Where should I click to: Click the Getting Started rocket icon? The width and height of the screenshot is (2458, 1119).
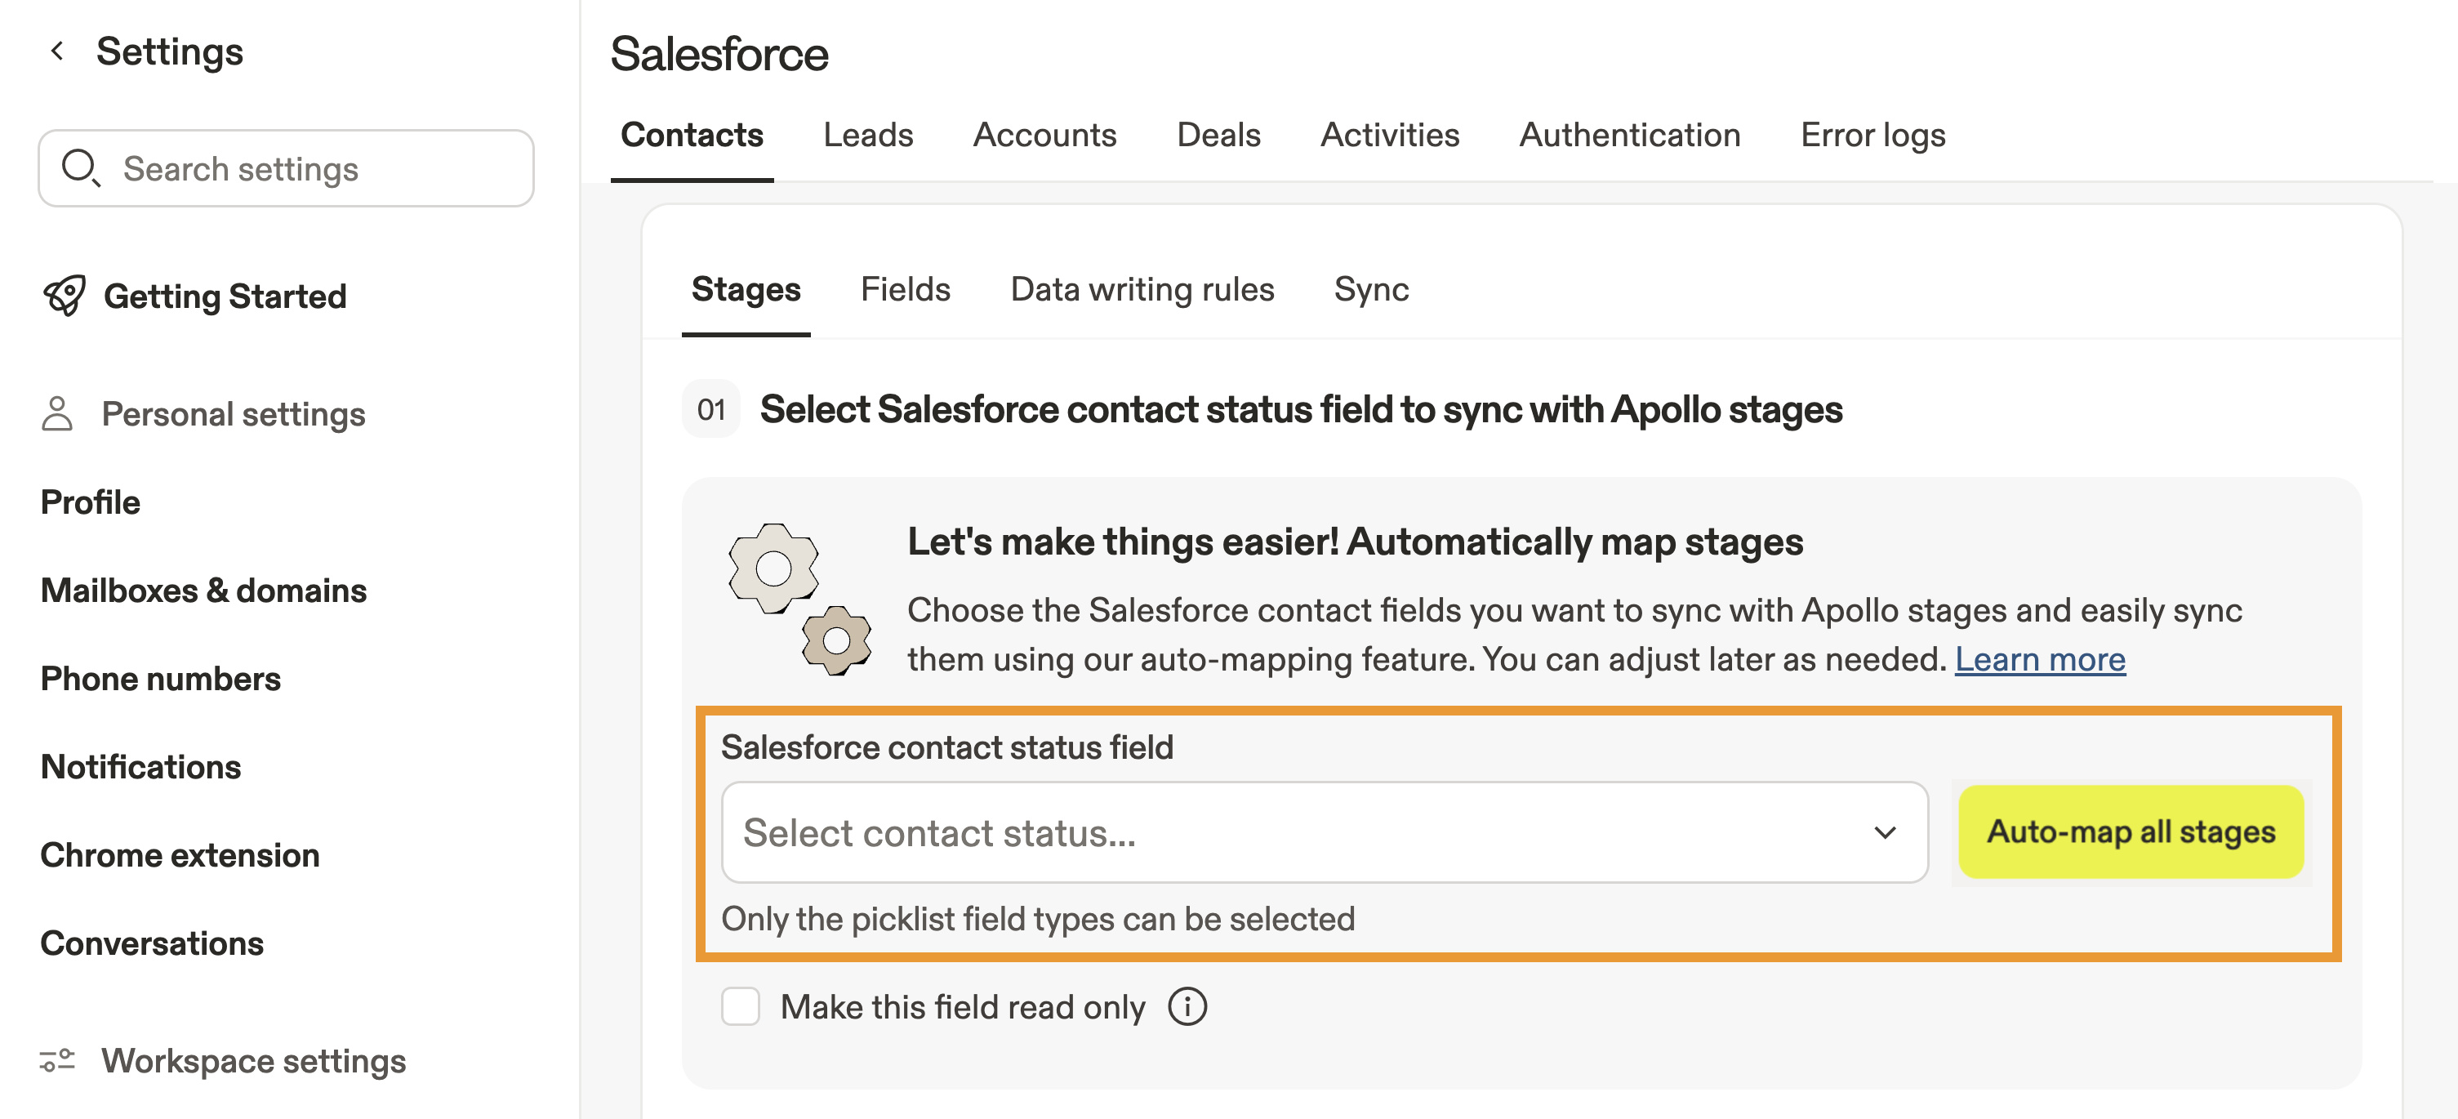(65, 296)
